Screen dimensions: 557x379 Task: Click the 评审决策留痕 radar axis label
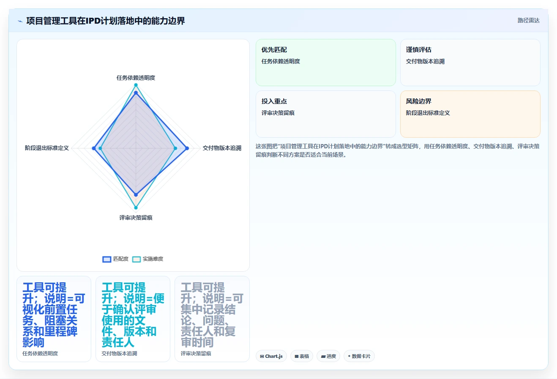(136, 218)
